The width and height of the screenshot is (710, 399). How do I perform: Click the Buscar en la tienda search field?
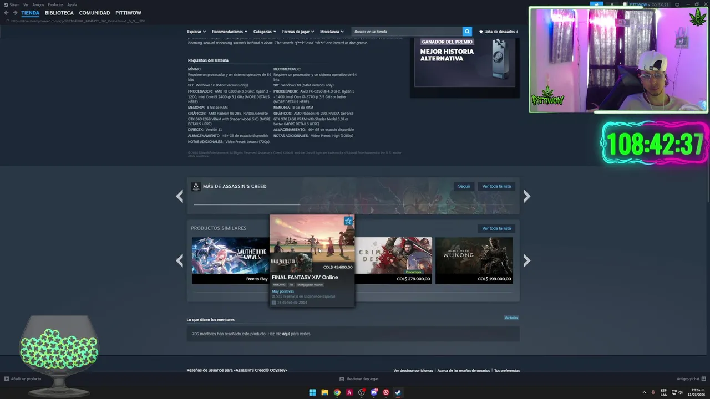(407, 32)
